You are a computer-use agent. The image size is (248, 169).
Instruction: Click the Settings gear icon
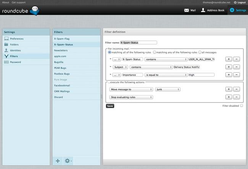(x=232, y=10)
